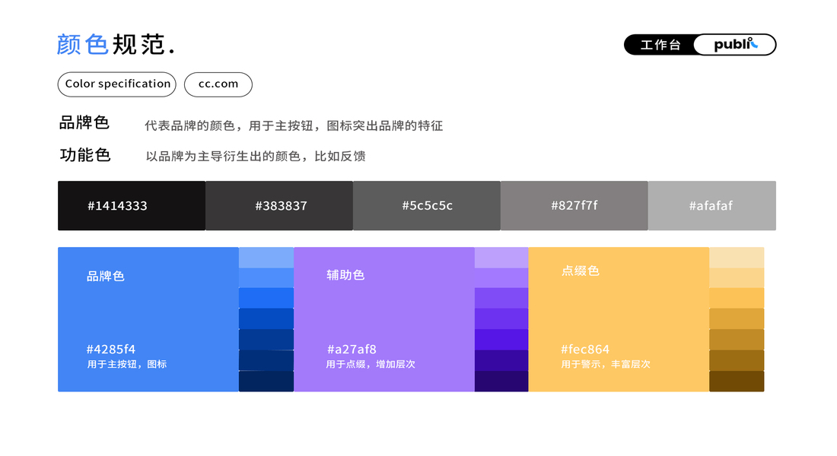
Task: Click the Color specification pill button
Action: point(117,84)
